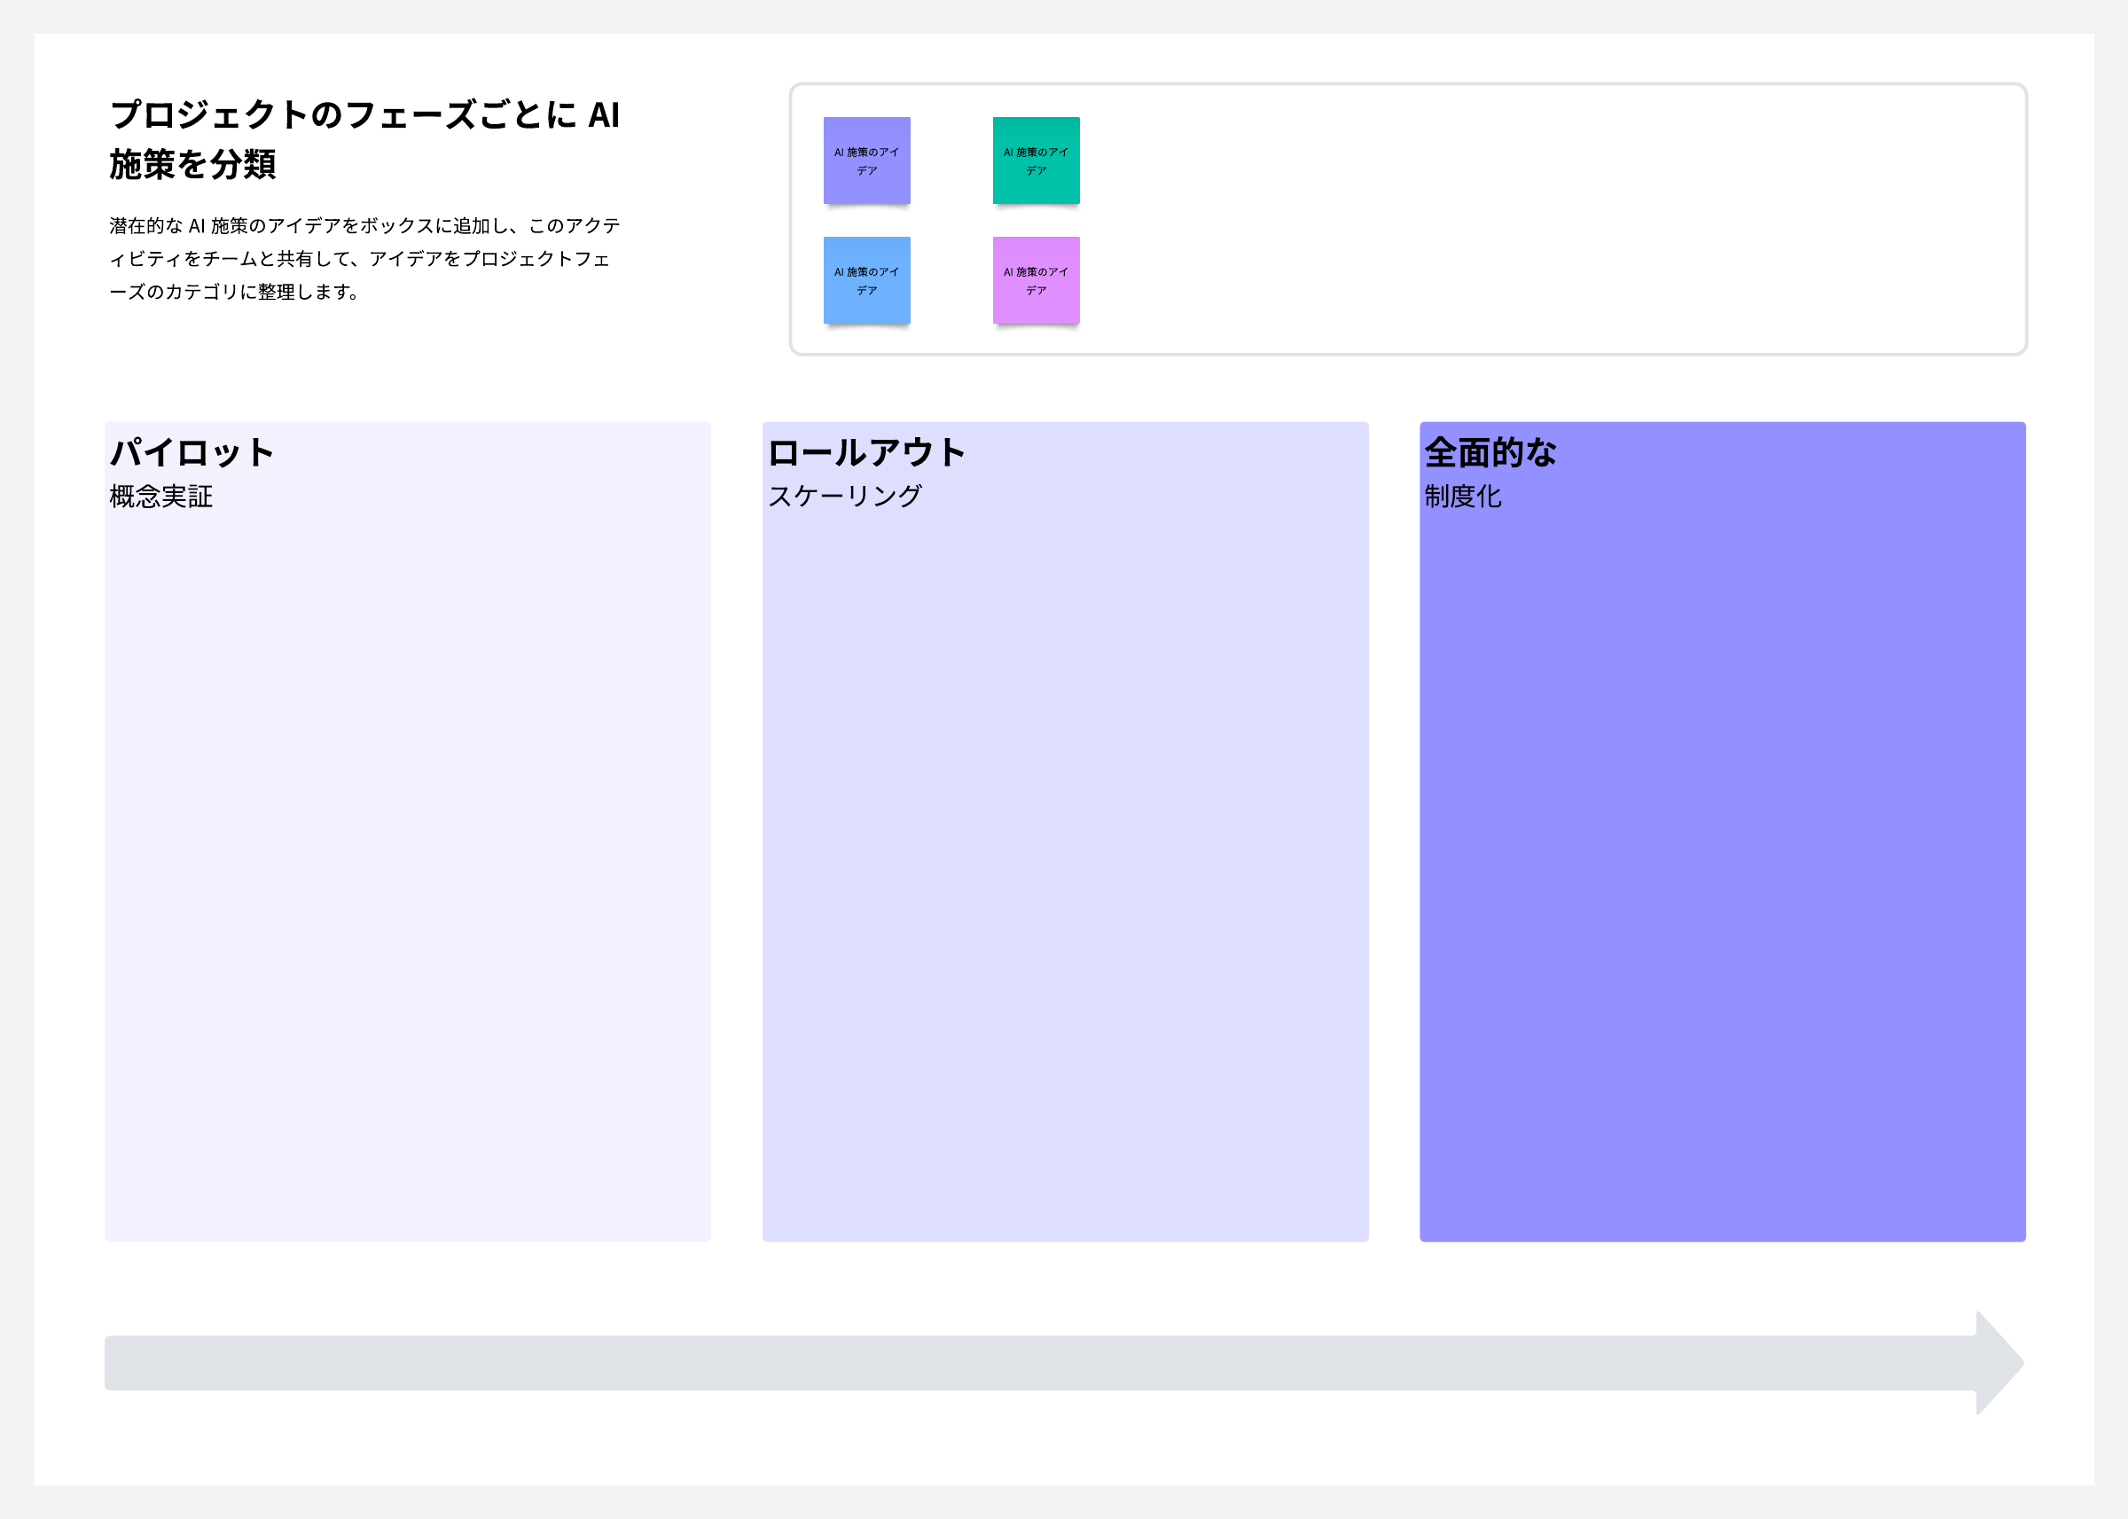The height and width of the screenshot is (1519, 2128).
Task: Select the pink AI 施策のアイデア sticky note
Action: 1035,279
